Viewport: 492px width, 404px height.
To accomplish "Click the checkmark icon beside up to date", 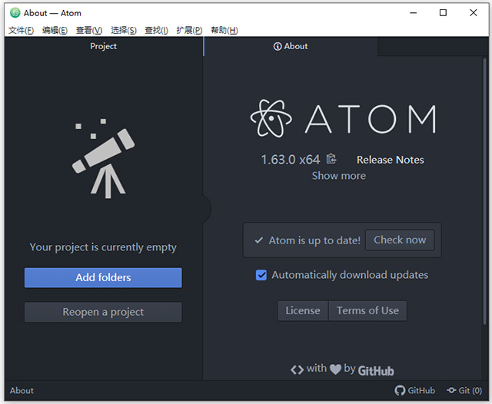I will [x=259, y=240].
